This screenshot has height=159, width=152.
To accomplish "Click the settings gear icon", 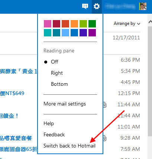I will tap(97, 6).
